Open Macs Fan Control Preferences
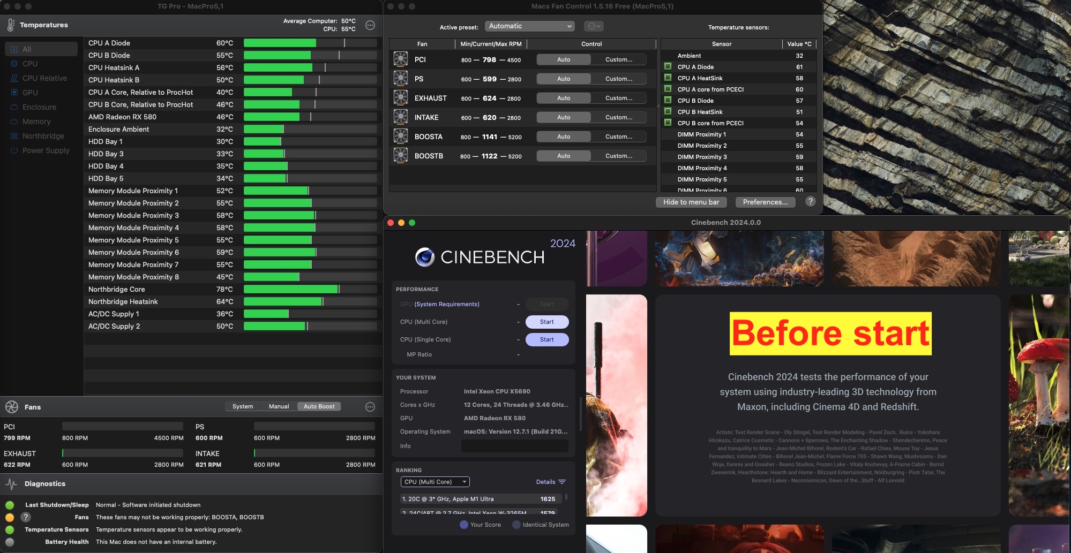Image resolution: width=1071 pixels, height=553 pixels. pyautogui.click(x=765, y=202)
